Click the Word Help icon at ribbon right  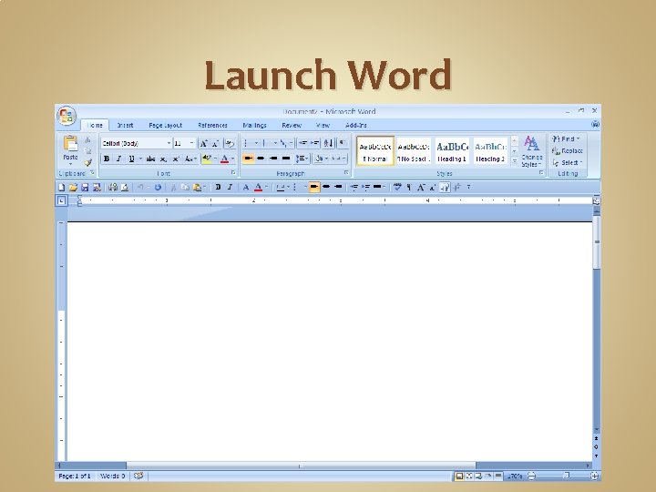tap(595, 124)
